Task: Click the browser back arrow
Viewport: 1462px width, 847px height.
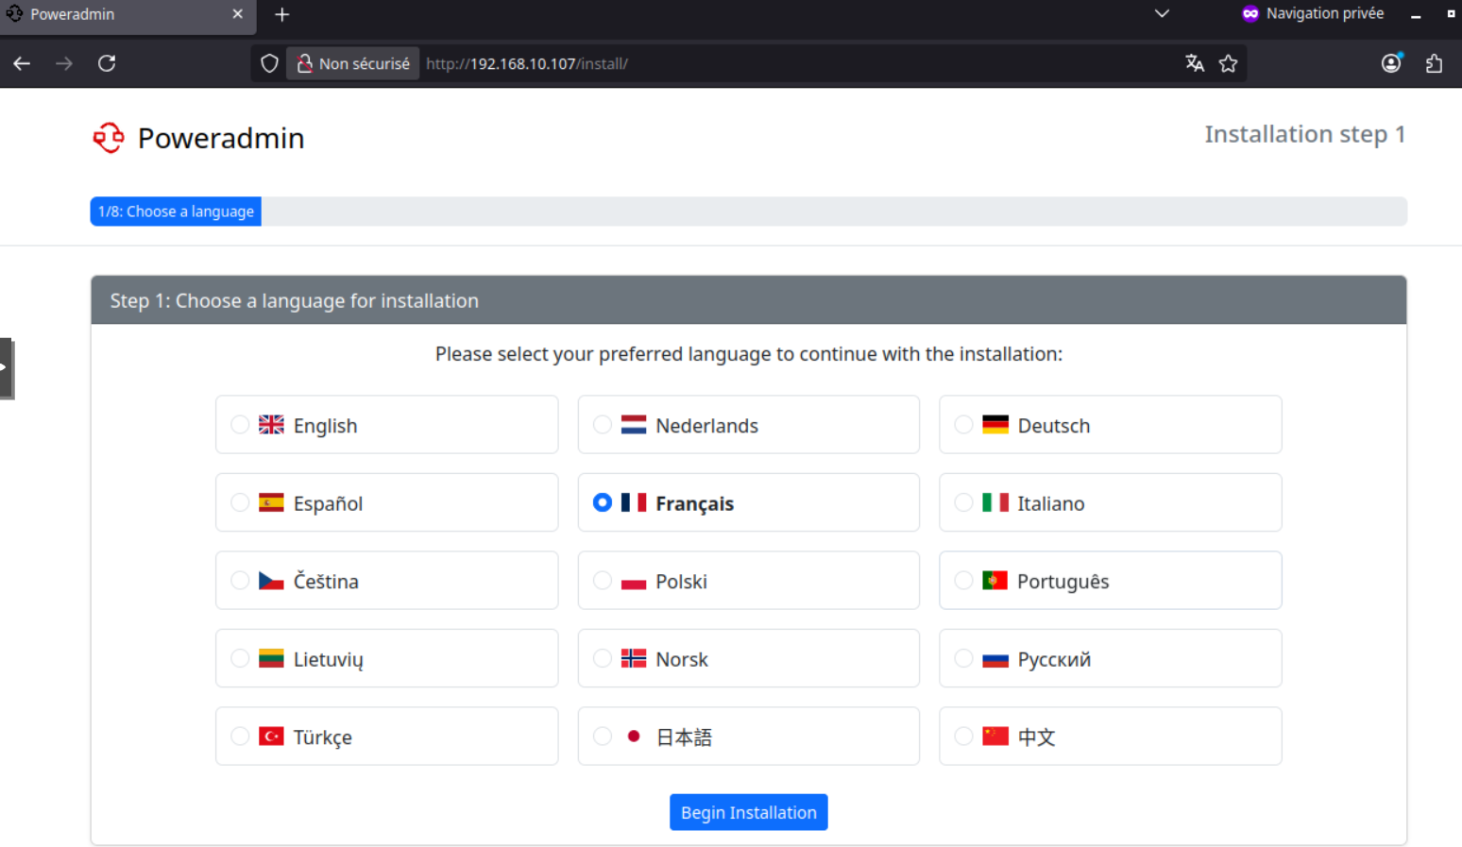Action: [x=22, y=63]
